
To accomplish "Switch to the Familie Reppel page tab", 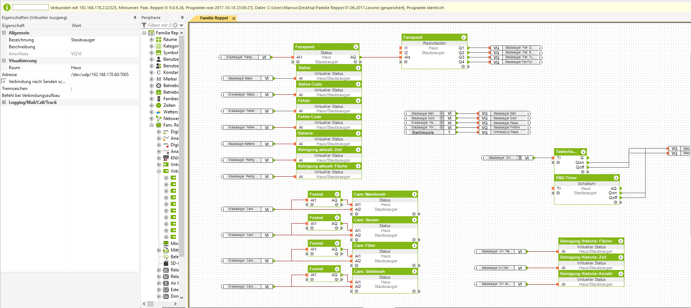I will click(x=214, y=18).
